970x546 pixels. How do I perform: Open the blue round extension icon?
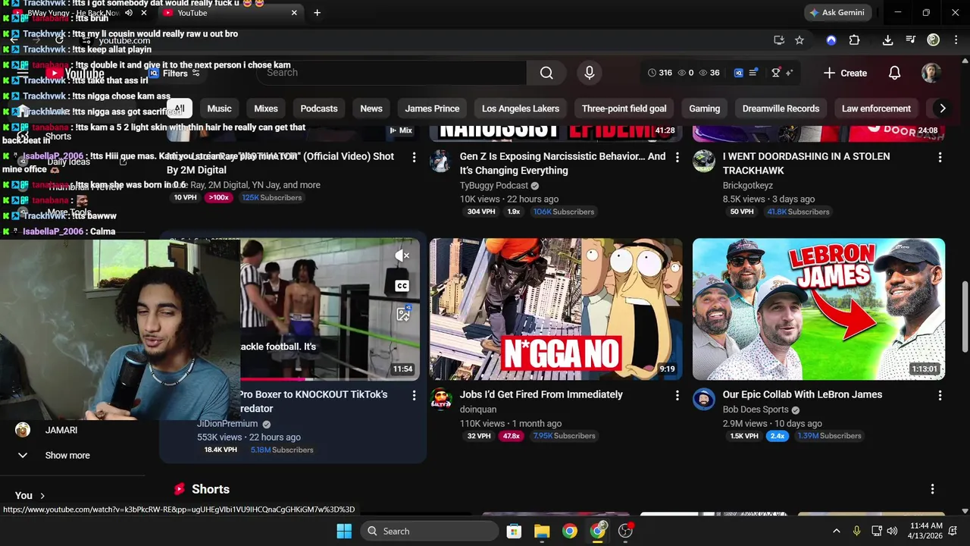click(x=831, y=40)
